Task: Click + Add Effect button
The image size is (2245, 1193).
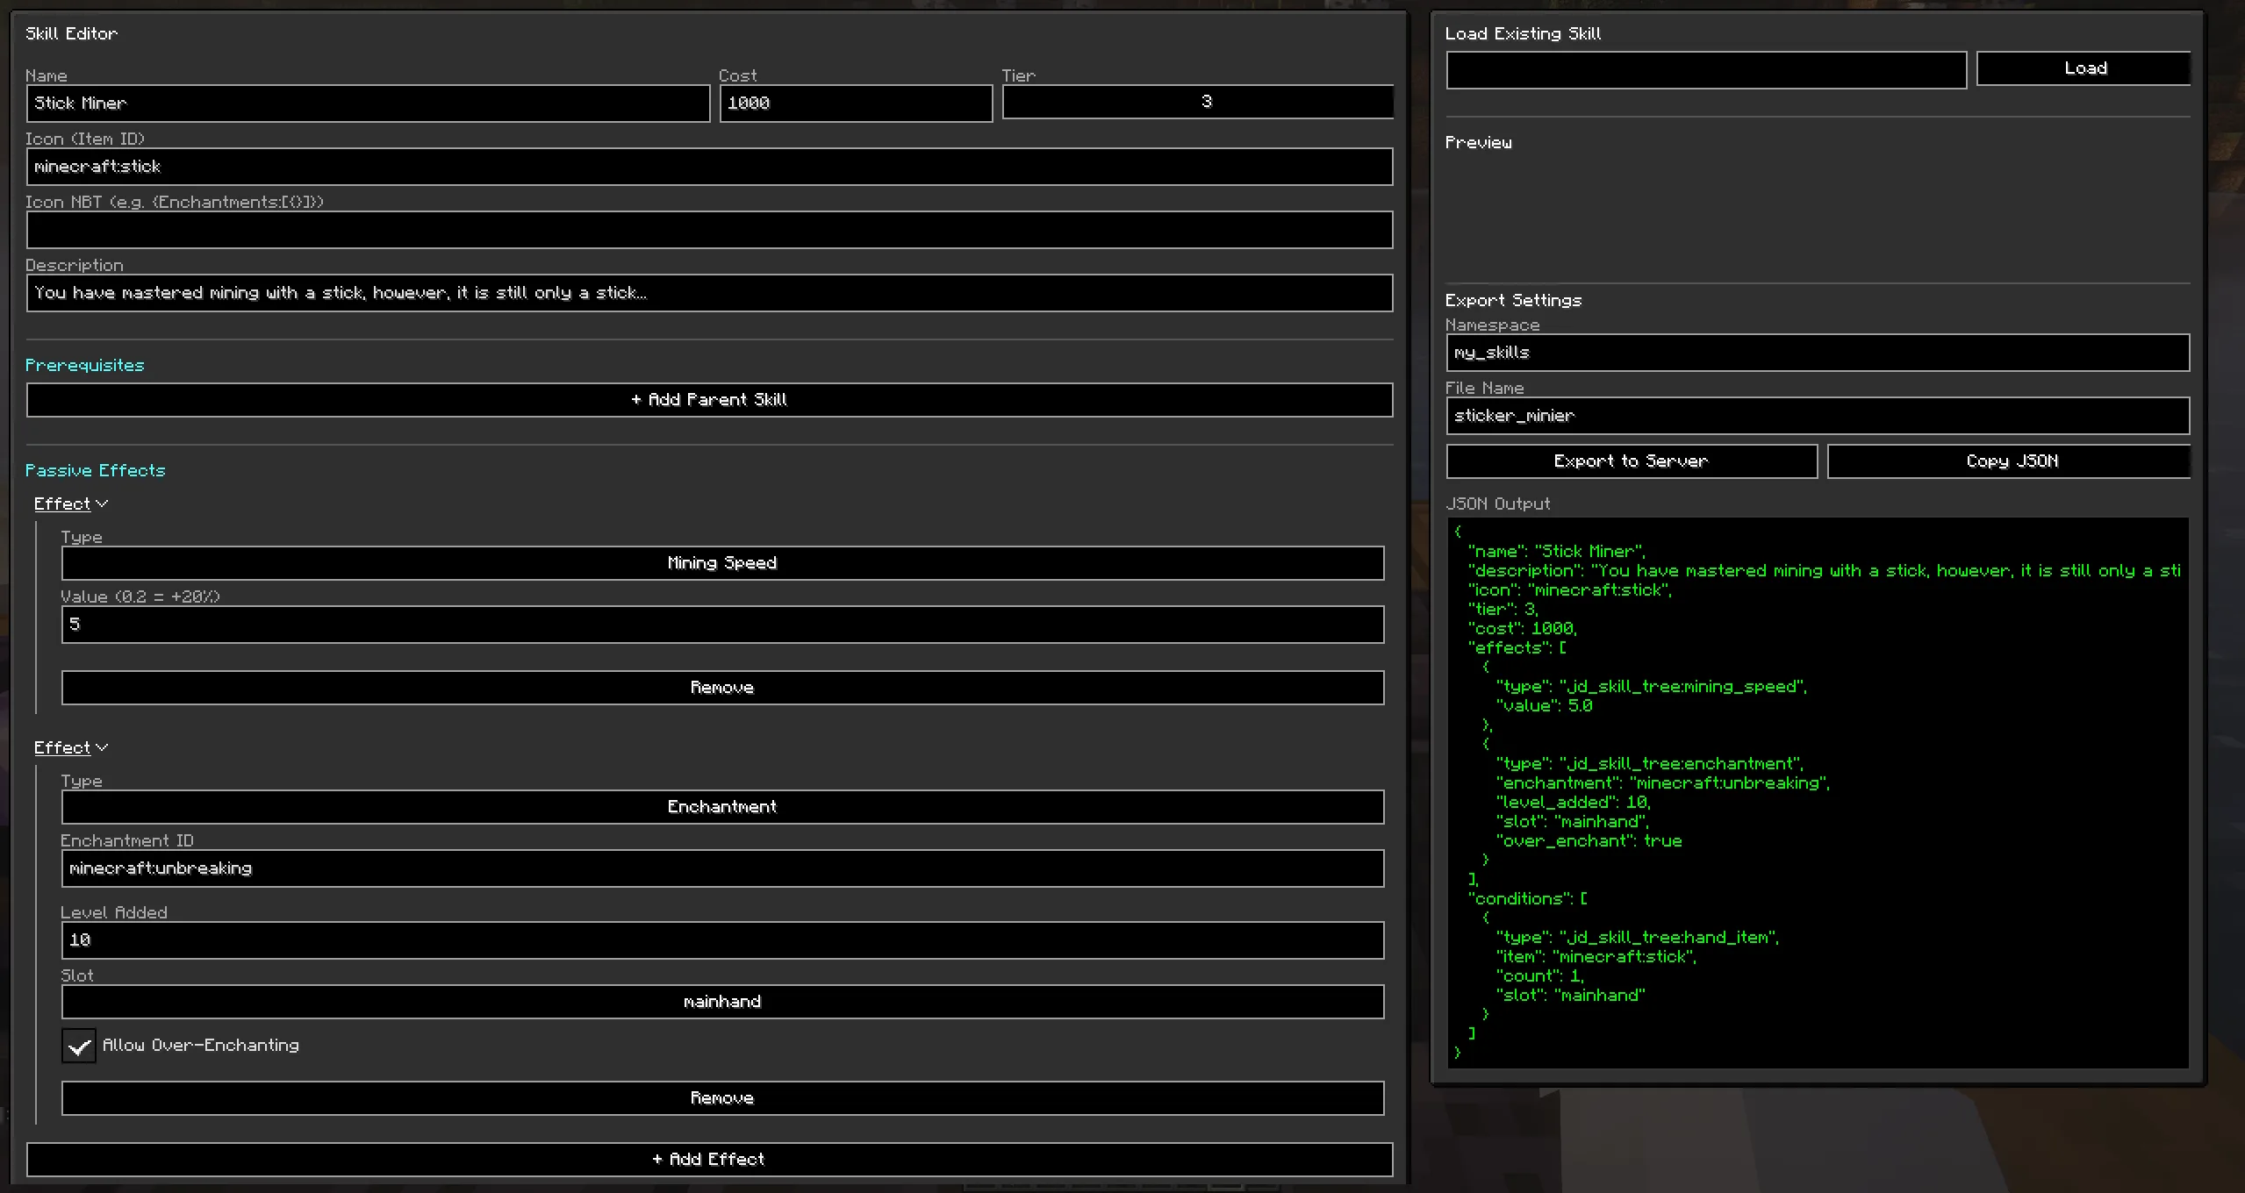Action: point(709,1160)
